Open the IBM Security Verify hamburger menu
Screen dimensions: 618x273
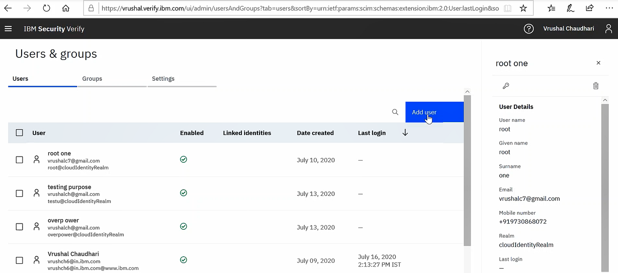8,28
